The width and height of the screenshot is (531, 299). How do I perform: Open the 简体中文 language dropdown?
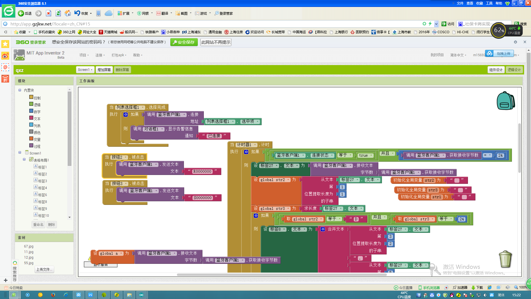pyautogui.click(x=458, y=55)
